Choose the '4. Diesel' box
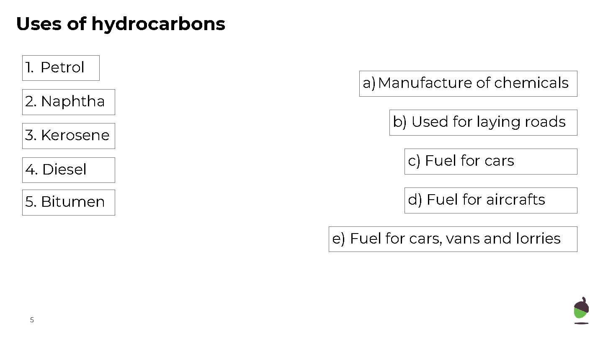Screen dimensions: 603x339 click(68, 170)
